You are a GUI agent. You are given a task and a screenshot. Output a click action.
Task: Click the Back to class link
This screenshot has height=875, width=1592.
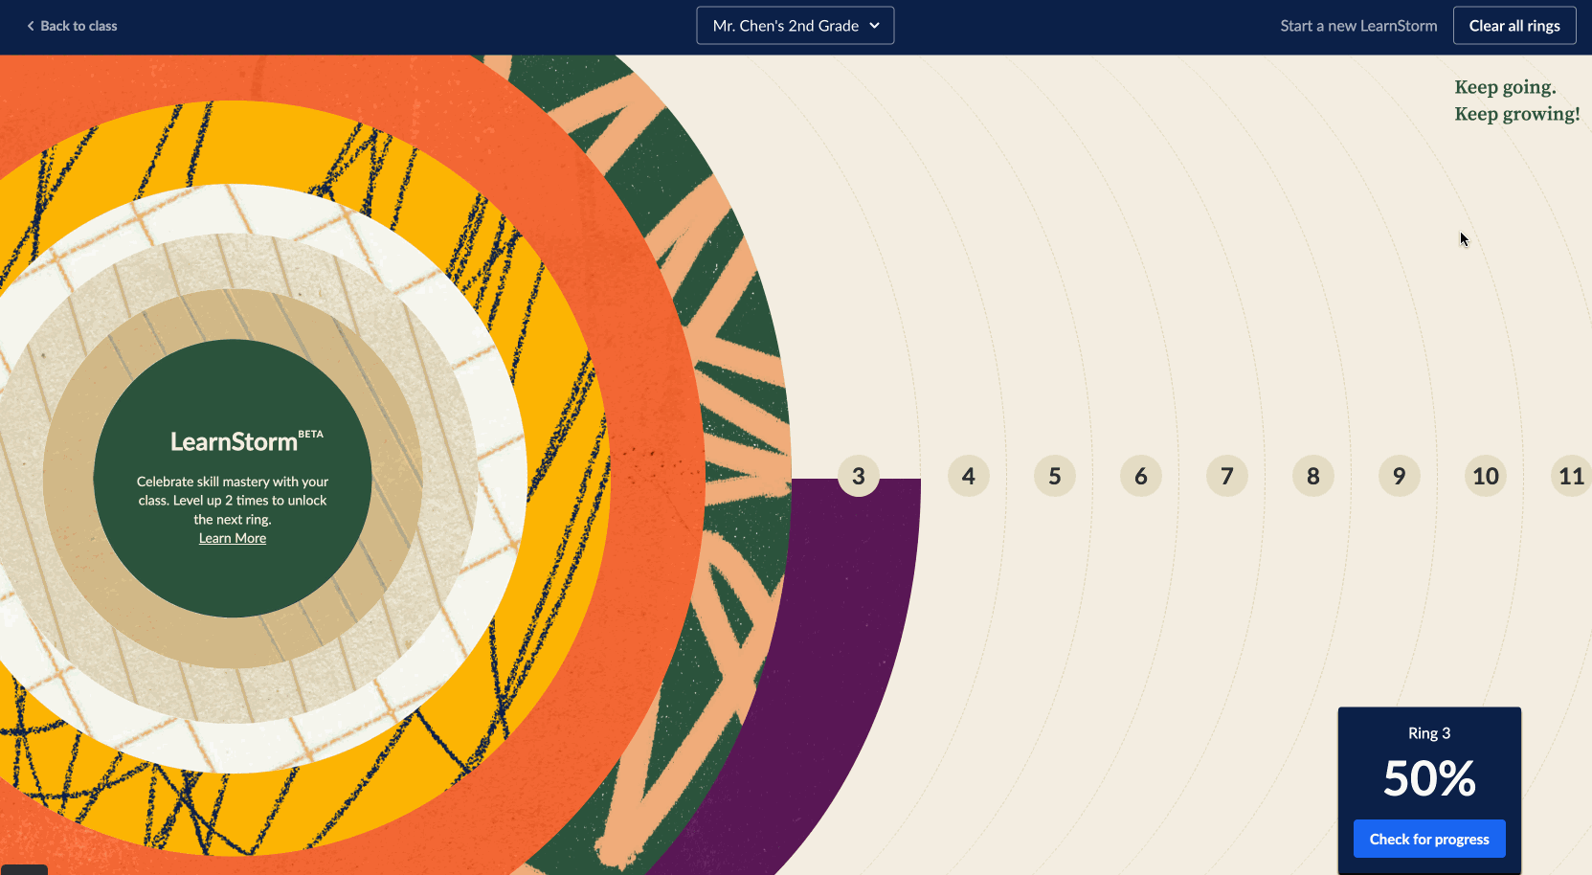point(78,26)
